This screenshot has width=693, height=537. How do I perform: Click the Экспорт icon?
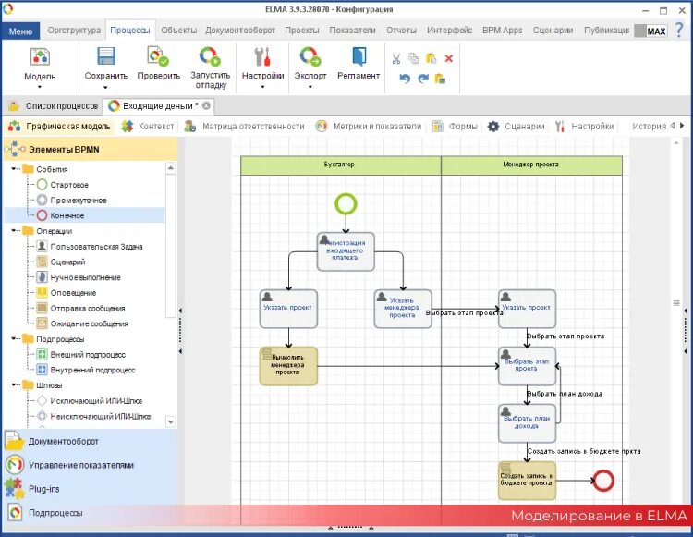[310, 56]
